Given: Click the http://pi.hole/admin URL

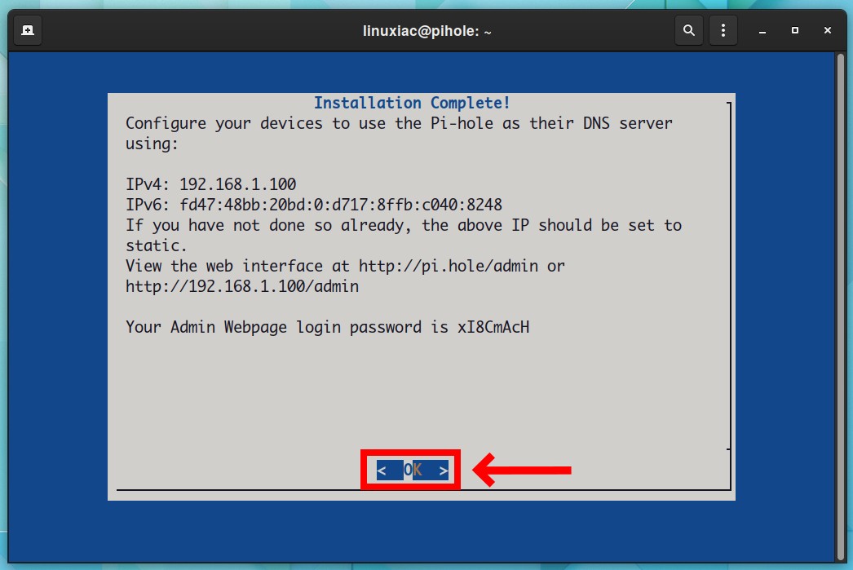Looking at the screenshot, I should coord(449,266).
